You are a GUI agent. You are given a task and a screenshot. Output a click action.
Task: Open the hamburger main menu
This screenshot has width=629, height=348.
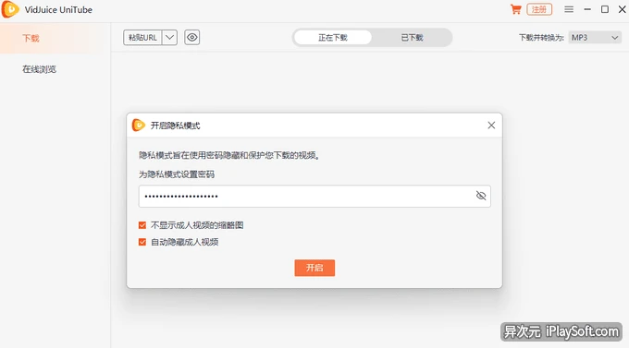(569, 9)
